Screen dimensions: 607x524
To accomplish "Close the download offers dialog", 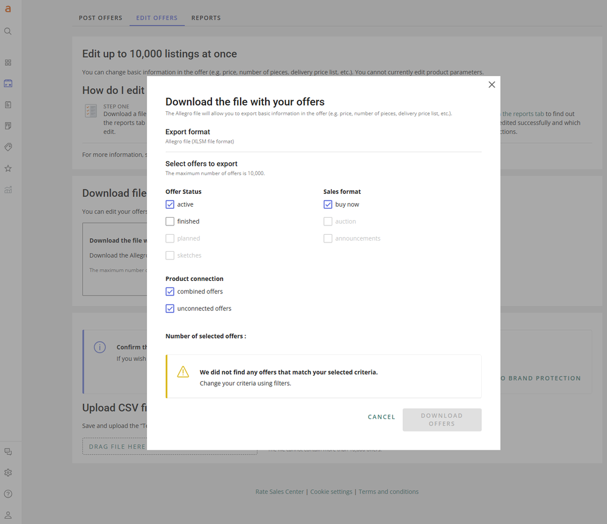I will (x=492, y=85).
